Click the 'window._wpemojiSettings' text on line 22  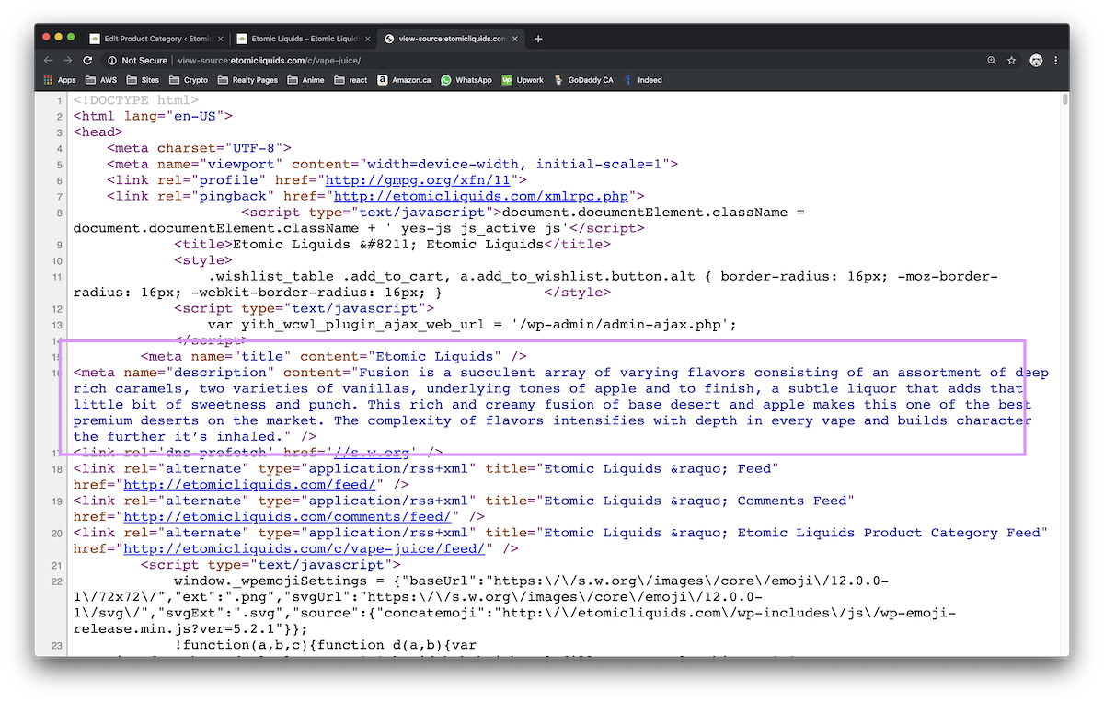[270, 581]
